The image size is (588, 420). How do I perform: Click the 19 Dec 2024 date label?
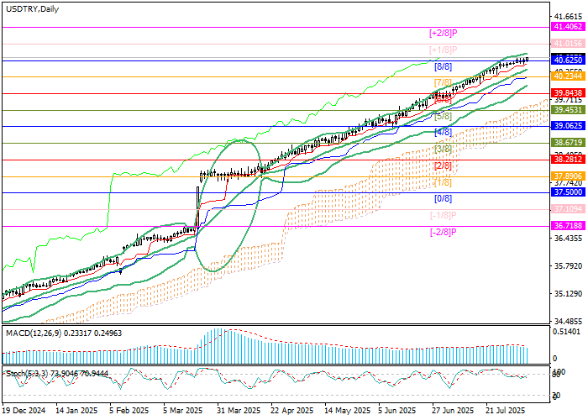pyautogui.click(x=24, y=411)
